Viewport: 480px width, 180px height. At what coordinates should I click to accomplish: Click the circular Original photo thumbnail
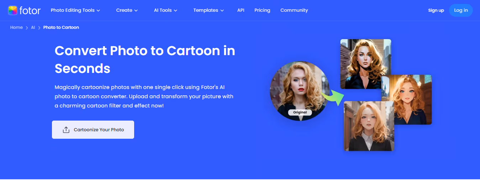pos(300,91)
